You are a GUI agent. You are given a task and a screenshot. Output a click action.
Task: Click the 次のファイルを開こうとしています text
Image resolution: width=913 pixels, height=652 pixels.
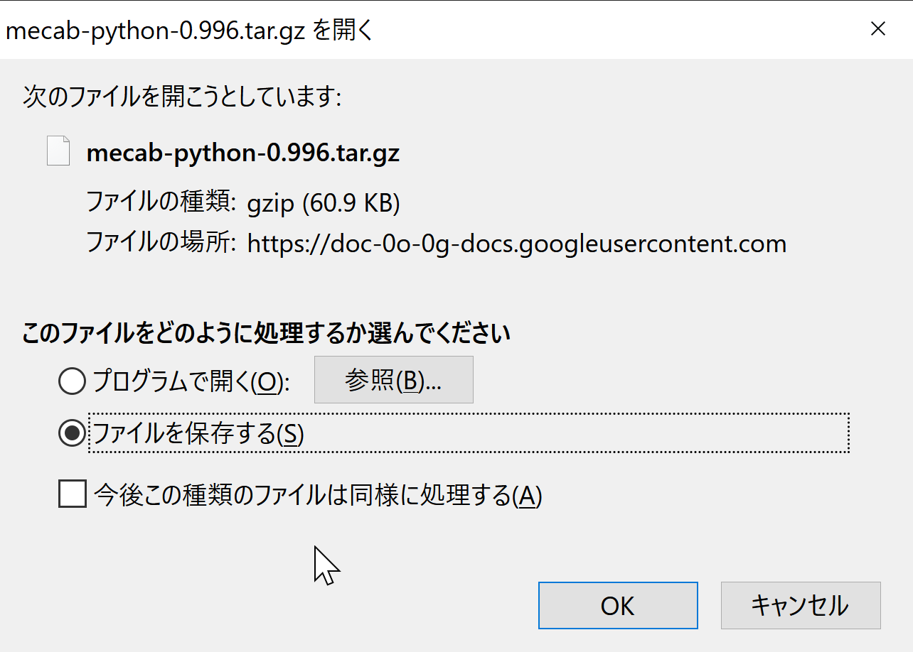(182, 97)
